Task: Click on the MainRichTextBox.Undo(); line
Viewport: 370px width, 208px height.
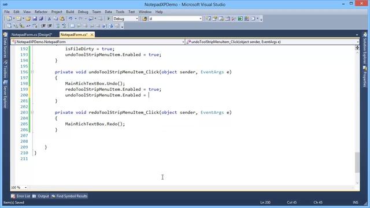Action: 95,83
